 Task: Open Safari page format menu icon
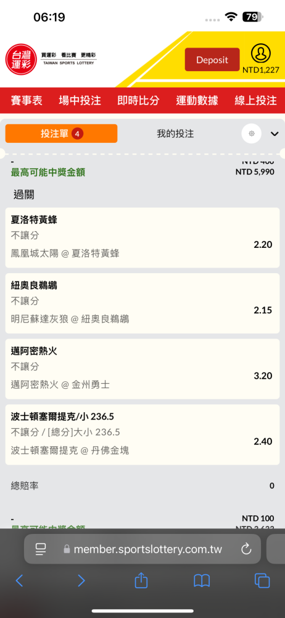pos(41,549)
